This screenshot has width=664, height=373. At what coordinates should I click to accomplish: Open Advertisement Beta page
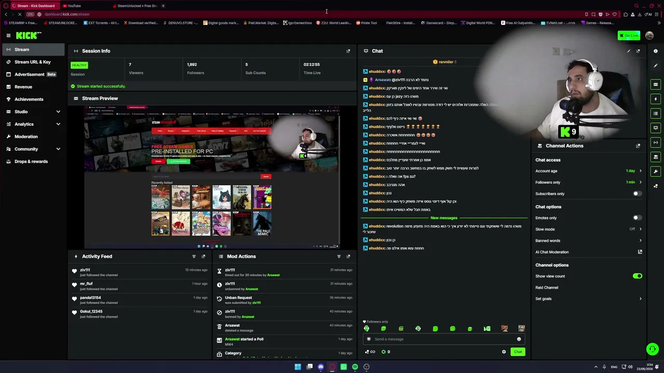pos(34,74)
